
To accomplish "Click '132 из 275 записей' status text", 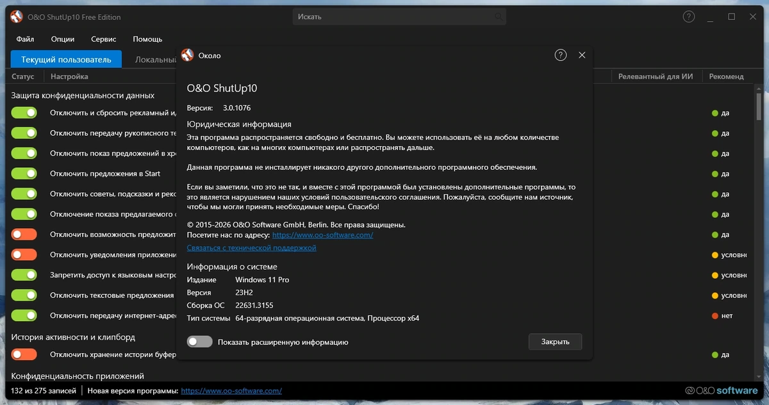I will pos(43,390).
